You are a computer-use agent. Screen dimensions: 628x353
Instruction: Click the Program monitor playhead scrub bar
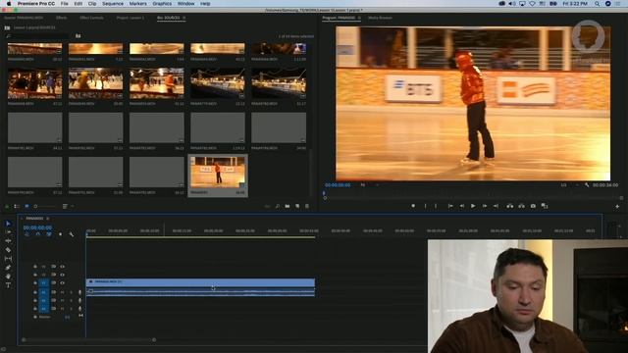point(473,194)
